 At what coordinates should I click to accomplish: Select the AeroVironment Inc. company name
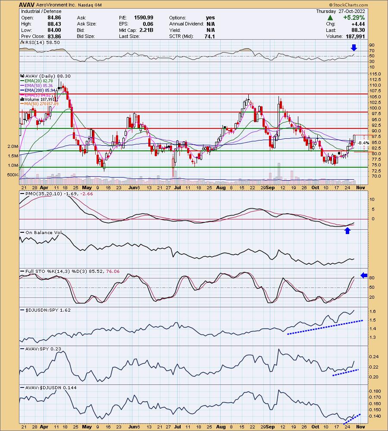(x=56, y=5)
